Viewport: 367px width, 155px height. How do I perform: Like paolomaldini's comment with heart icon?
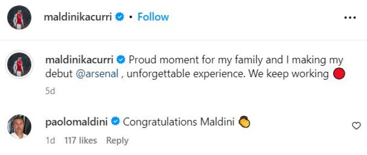356,126
